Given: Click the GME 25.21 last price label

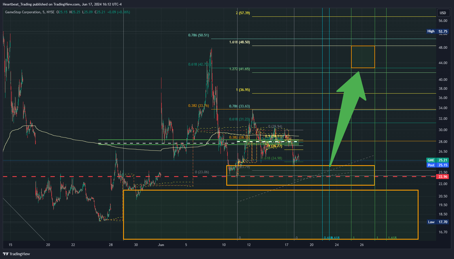Looking at the screenshot, I should click(437, 160).
